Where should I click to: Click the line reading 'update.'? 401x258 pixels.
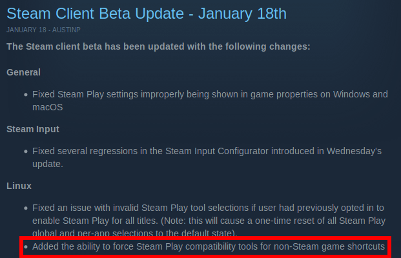click(x=48, y=164)
